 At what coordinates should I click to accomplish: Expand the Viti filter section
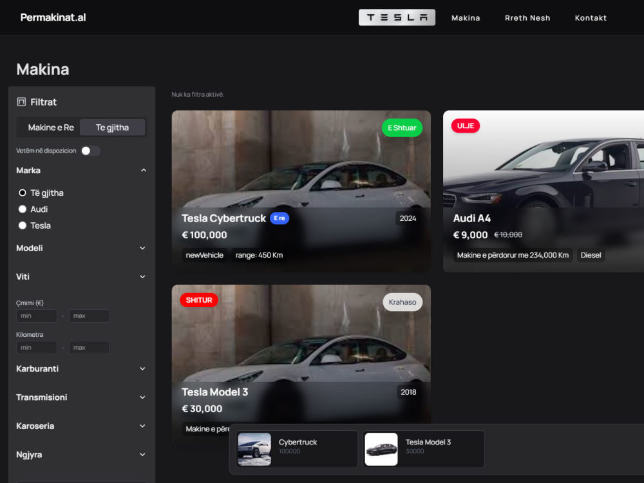(x=81, y=277)
